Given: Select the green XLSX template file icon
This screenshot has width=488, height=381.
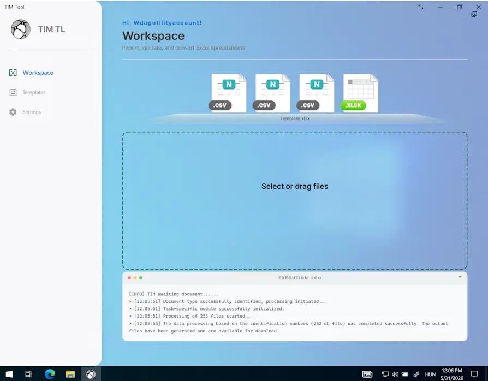Looking at the screenshot, I should click(360, 93).
